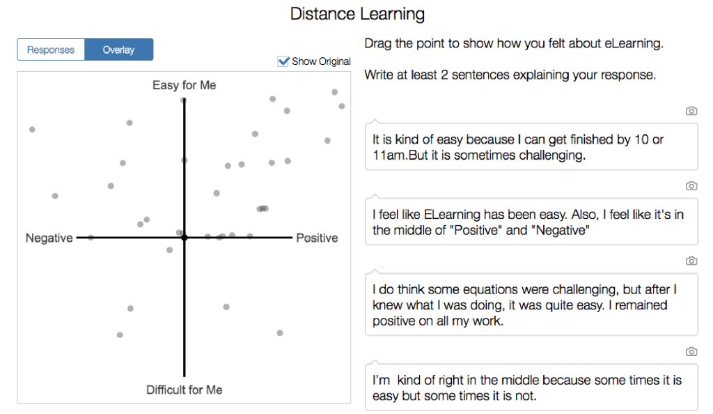
Task: Click the 'Easy for Me' axis label
Action: 185,86
